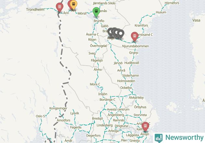Click the Avesta centrum station label
The height and width of the screenshot is (143, 205).
pos(118,110)
